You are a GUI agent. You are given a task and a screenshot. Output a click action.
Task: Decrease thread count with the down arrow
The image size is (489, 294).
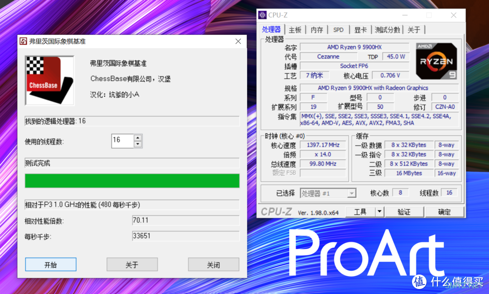(x=138, y=144)
